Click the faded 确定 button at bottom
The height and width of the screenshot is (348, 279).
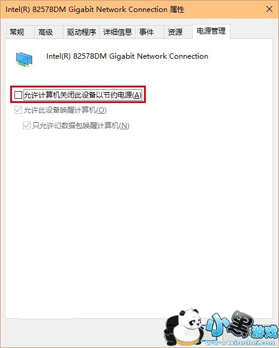(191, 332)
